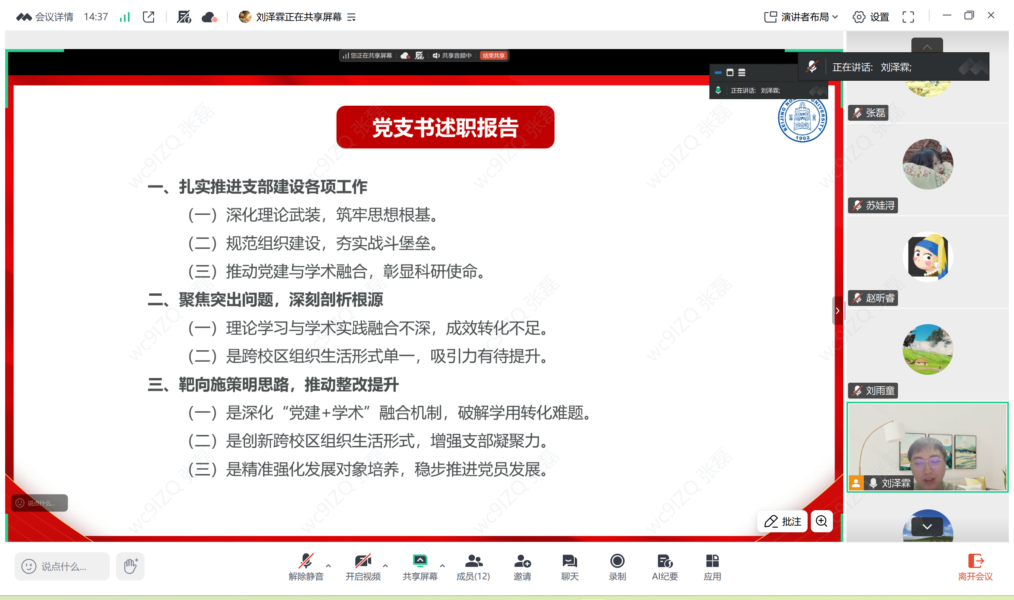
Task: Click the zoom-in magnifier near 批注
Action: point(821,521)
